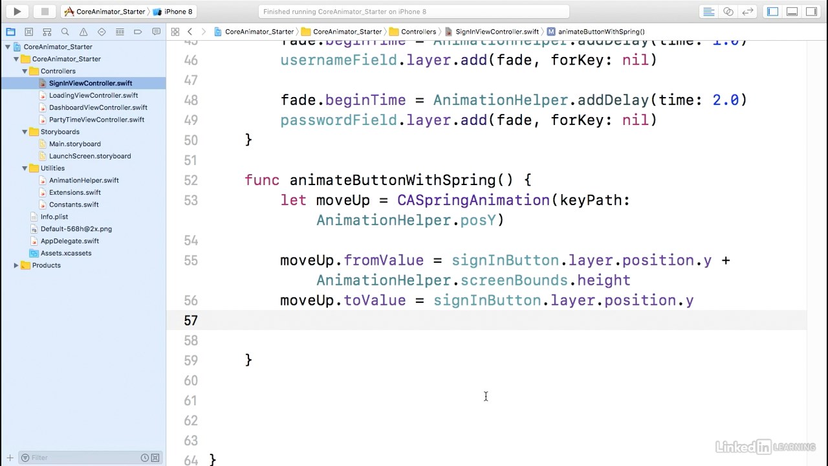
Task: Switch to the Standard editor
Action: [709, 12]
